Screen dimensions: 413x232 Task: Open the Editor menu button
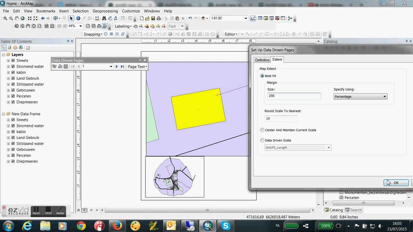(x=231, y=34)
